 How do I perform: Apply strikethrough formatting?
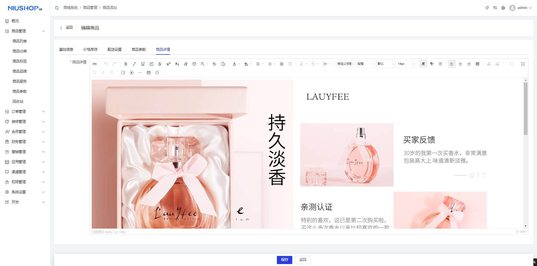(160, 64)
